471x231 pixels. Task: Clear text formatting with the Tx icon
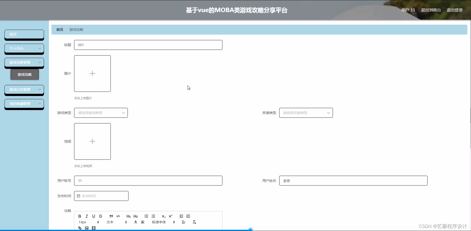[194, 222]
